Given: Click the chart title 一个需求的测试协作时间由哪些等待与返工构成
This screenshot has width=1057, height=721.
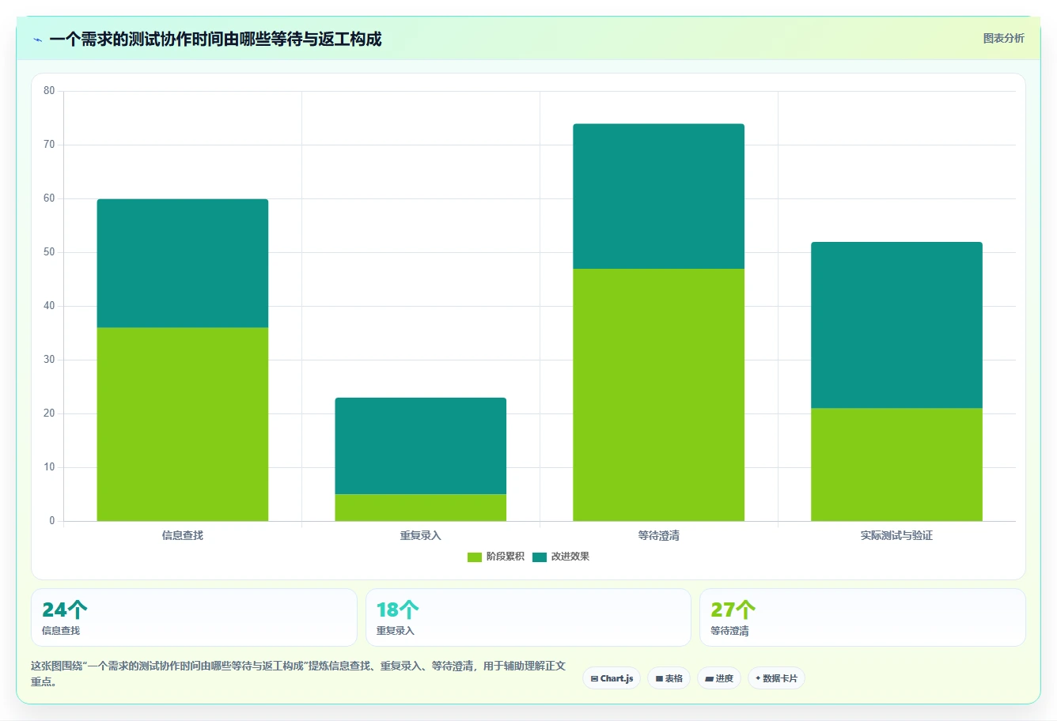Looking at the screenshot, I should [x=215, y=40].
